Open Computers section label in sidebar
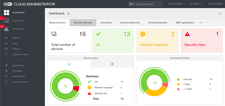225x106 pixels. pyautogui.click(x=18, y=21)
